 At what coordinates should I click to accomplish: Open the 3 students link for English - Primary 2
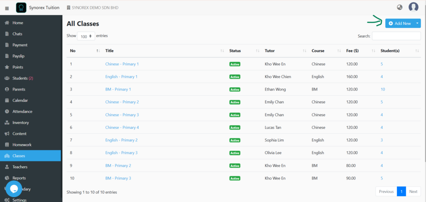point(382,140)
